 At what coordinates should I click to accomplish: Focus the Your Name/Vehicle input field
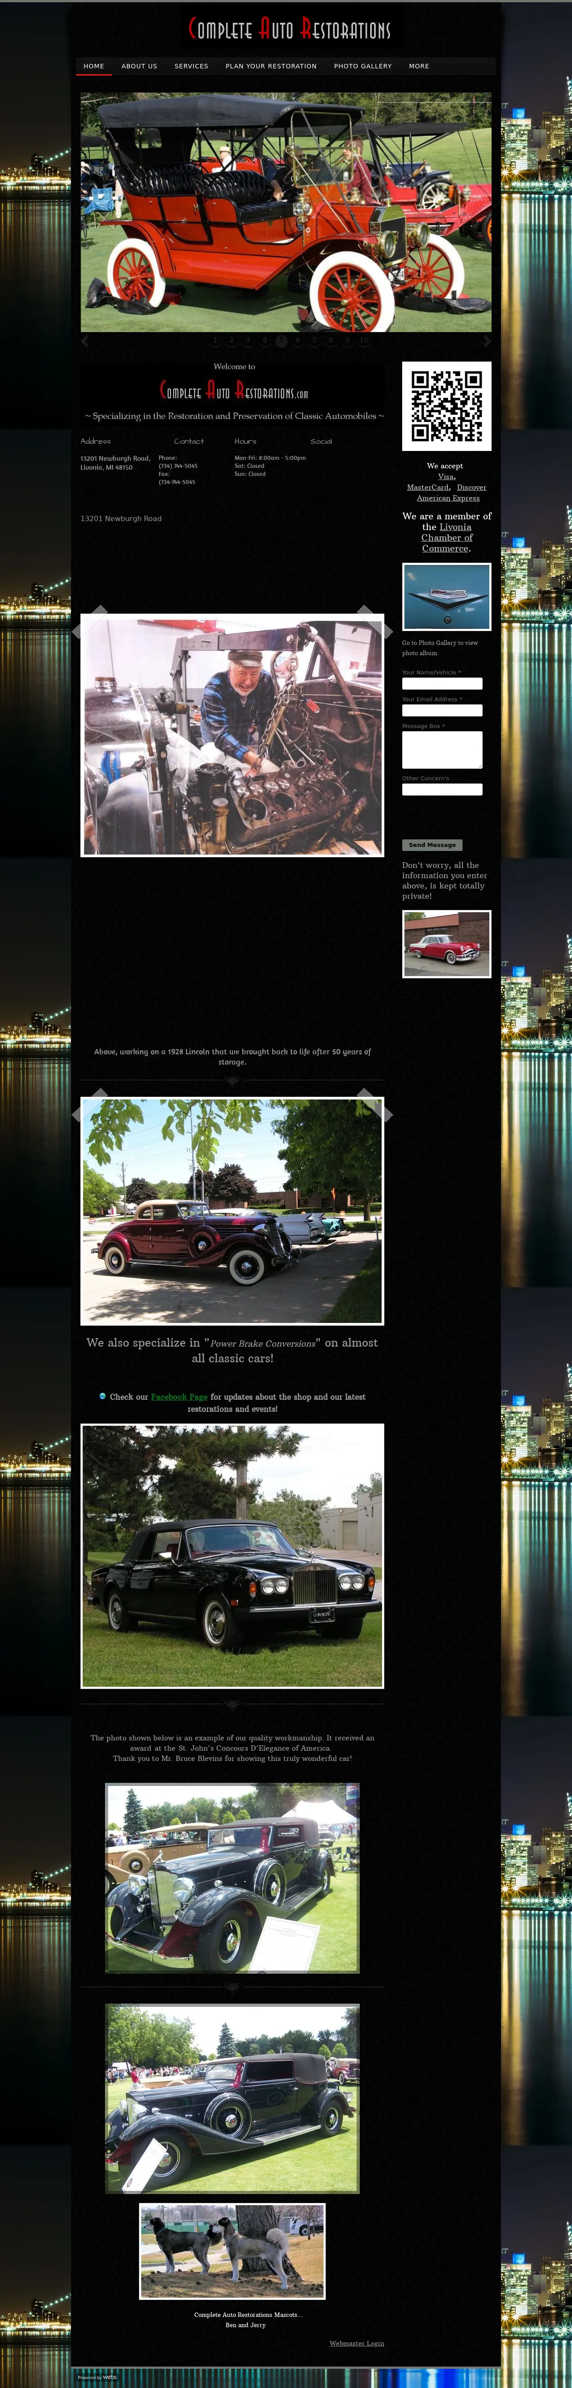pos(442,683)
